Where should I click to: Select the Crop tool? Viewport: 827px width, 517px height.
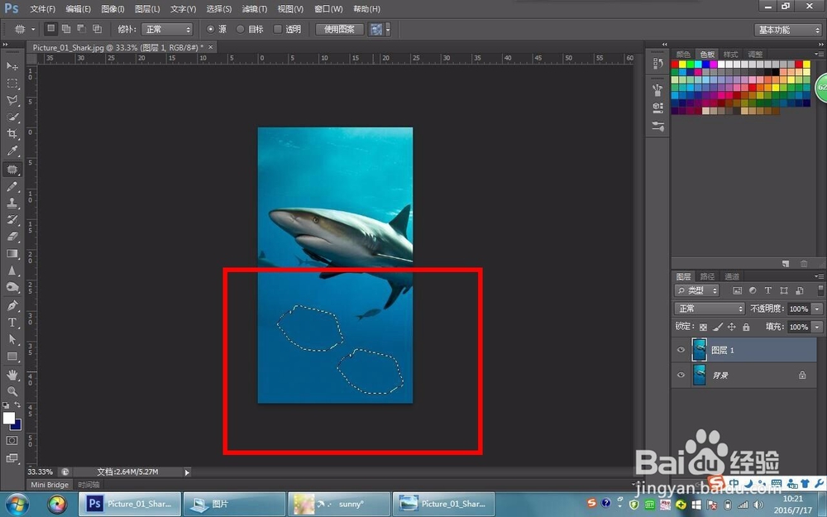coord(12,133)
